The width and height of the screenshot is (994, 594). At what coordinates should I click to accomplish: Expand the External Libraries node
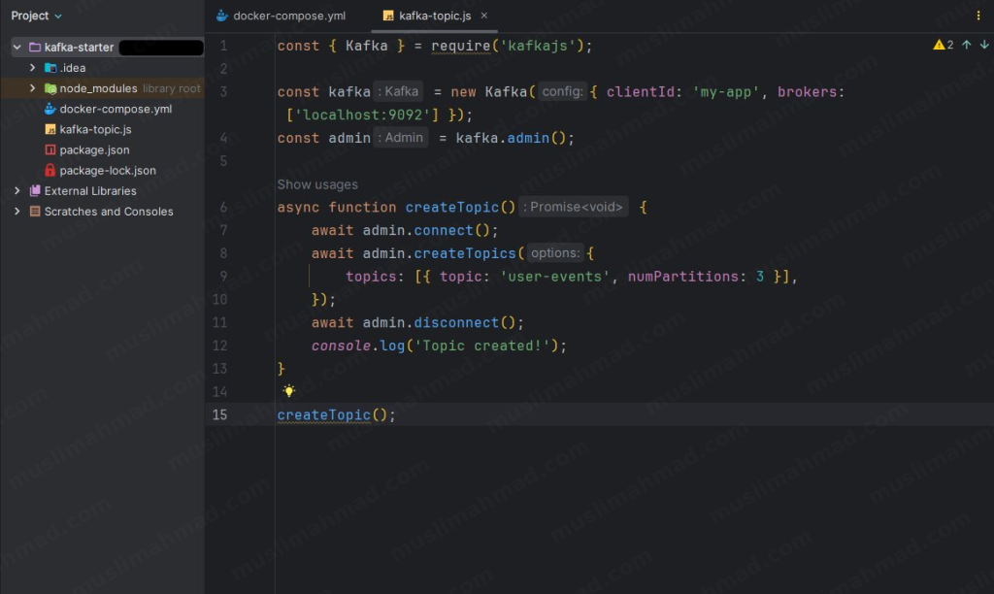click(x=16, y=190)
